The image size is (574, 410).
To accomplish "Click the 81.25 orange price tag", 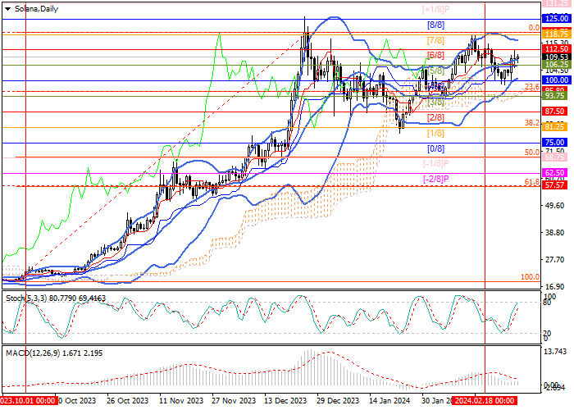I will (x=556, y=126).
